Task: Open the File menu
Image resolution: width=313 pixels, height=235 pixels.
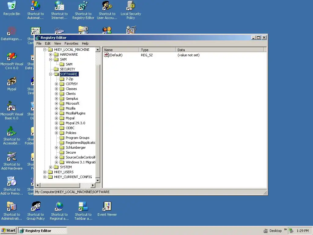Action: click(39, 43)
